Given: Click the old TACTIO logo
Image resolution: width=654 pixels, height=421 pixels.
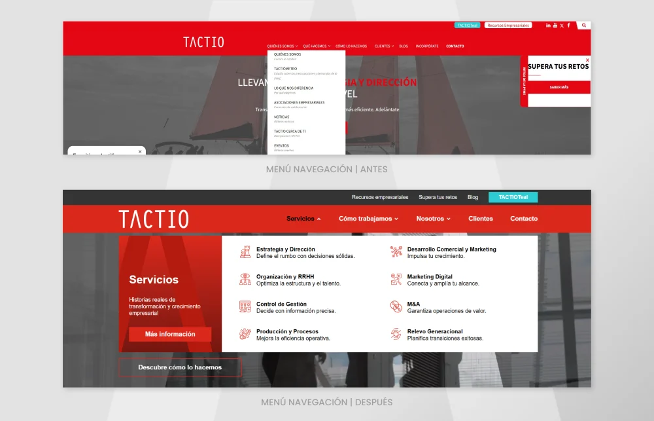Looking at the screenshot, I should (x=203, y=42).
